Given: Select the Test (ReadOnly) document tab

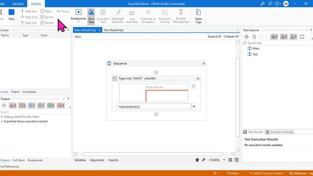Looking at the screenshot, I should pyautogui.click(x=113, y=30).
